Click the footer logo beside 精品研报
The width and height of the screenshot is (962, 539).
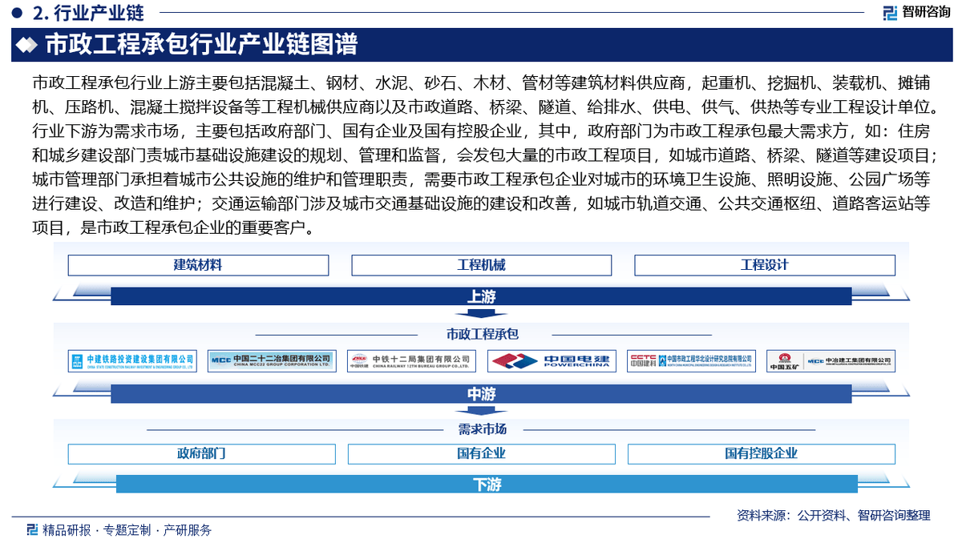[32, 529]
